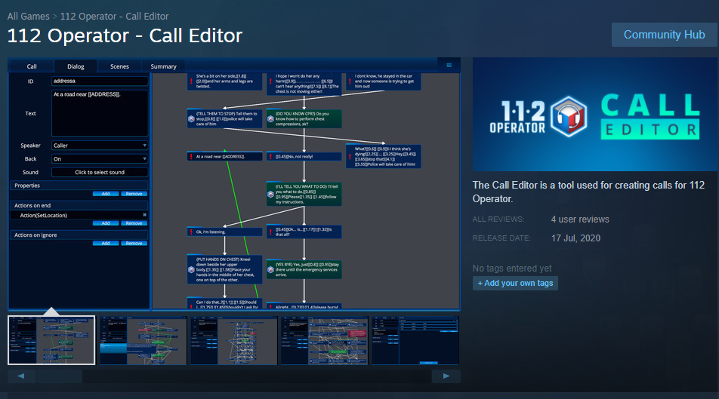Select the third screenshot thumbnail
Image resolution: width=719 pixels, height=399 pixels.
pyautogui.click(x=234, y=340)
